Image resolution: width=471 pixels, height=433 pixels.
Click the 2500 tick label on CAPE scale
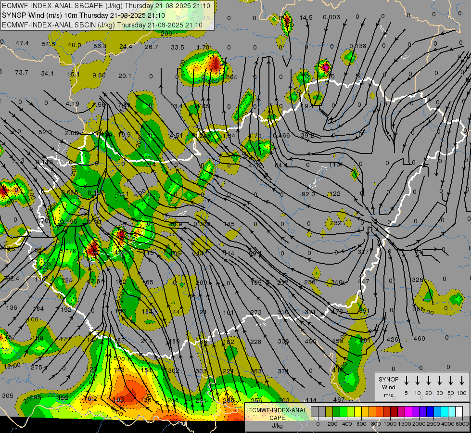point(433,424)
